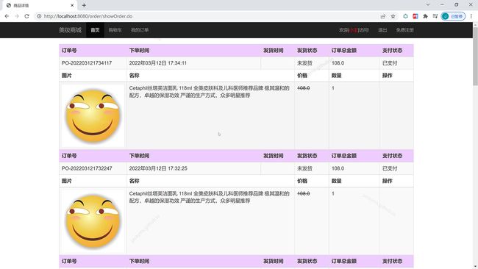This screenshot has width=478, height=269.
Task: Click total 108.0 in order 732247 row
Action: click(338, 168)
